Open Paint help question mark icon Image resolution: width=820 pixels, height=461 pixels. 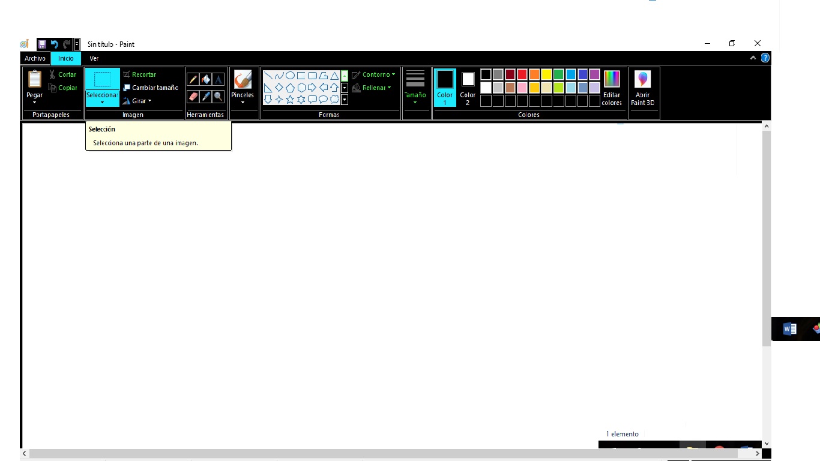pyautogui.click(x=765, y=58)
